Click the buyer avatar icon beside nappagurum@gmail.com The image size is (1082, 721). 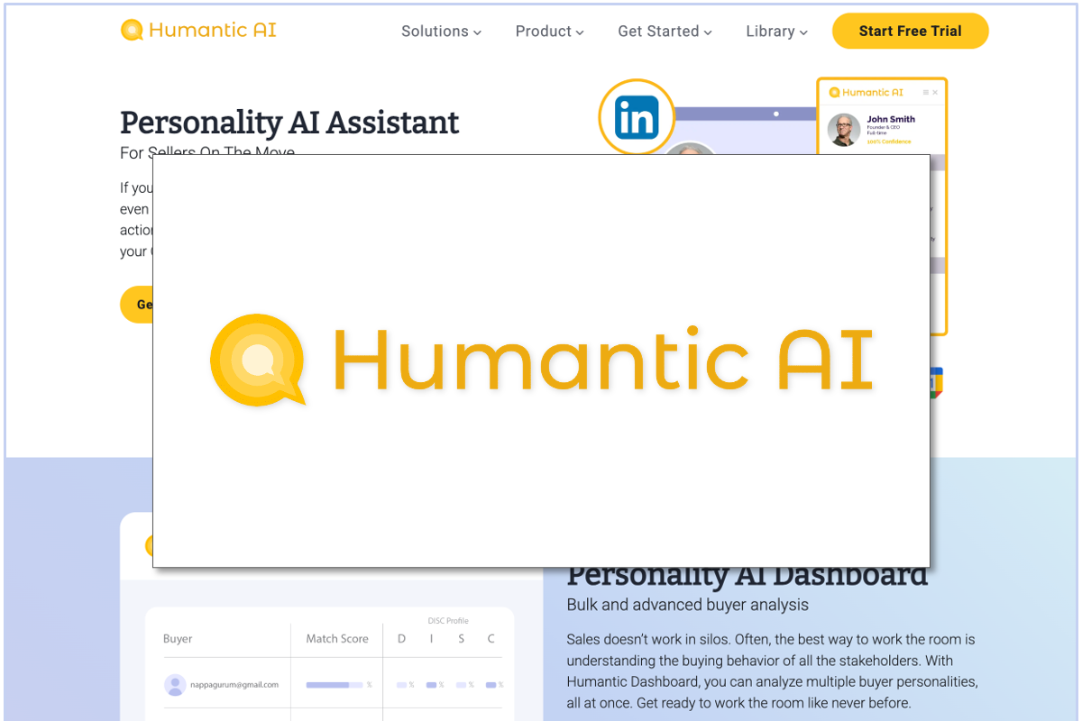coord(175,685)
